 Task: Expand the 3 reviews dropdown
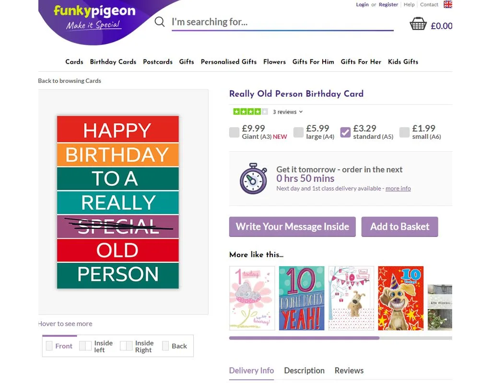click(288, 112)
